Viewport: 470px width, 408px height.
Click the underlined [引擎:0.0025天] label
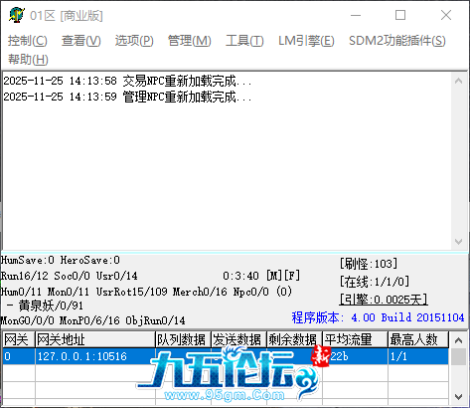(384, 300)
